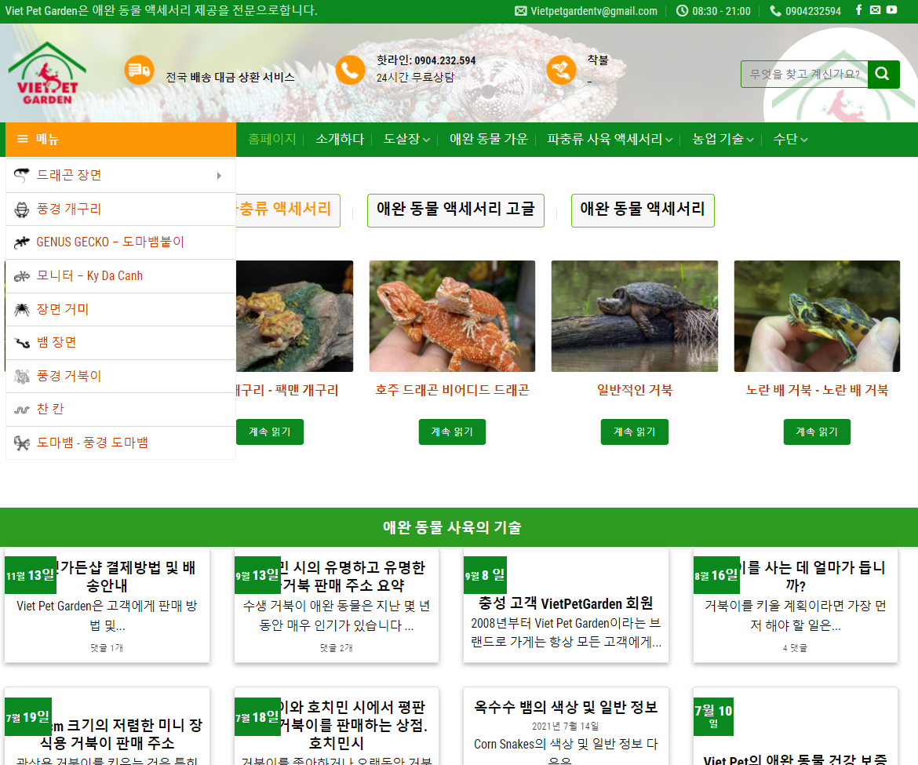Expand the 파충류 사육 액세서리 dropdown chevron
The height and width of the screenshot is (765, 918).
pyautogui.click(x=668, y=140)
